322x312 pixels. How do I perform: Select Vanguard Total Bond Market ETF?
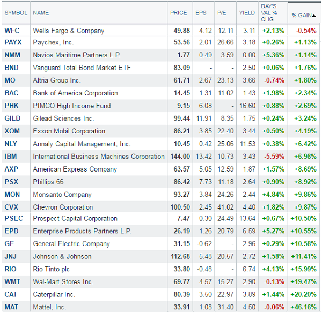point(82,68)
